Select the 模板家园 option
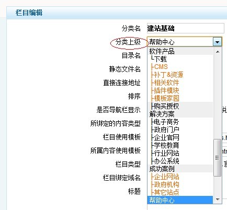Viewport: 227px width, 210px height. [x=180, y=98]
